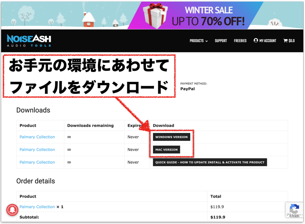Open Palmary Collection link in Mac row
The height and width of the screenshot is (224, 305).
(x=37, y=150)
